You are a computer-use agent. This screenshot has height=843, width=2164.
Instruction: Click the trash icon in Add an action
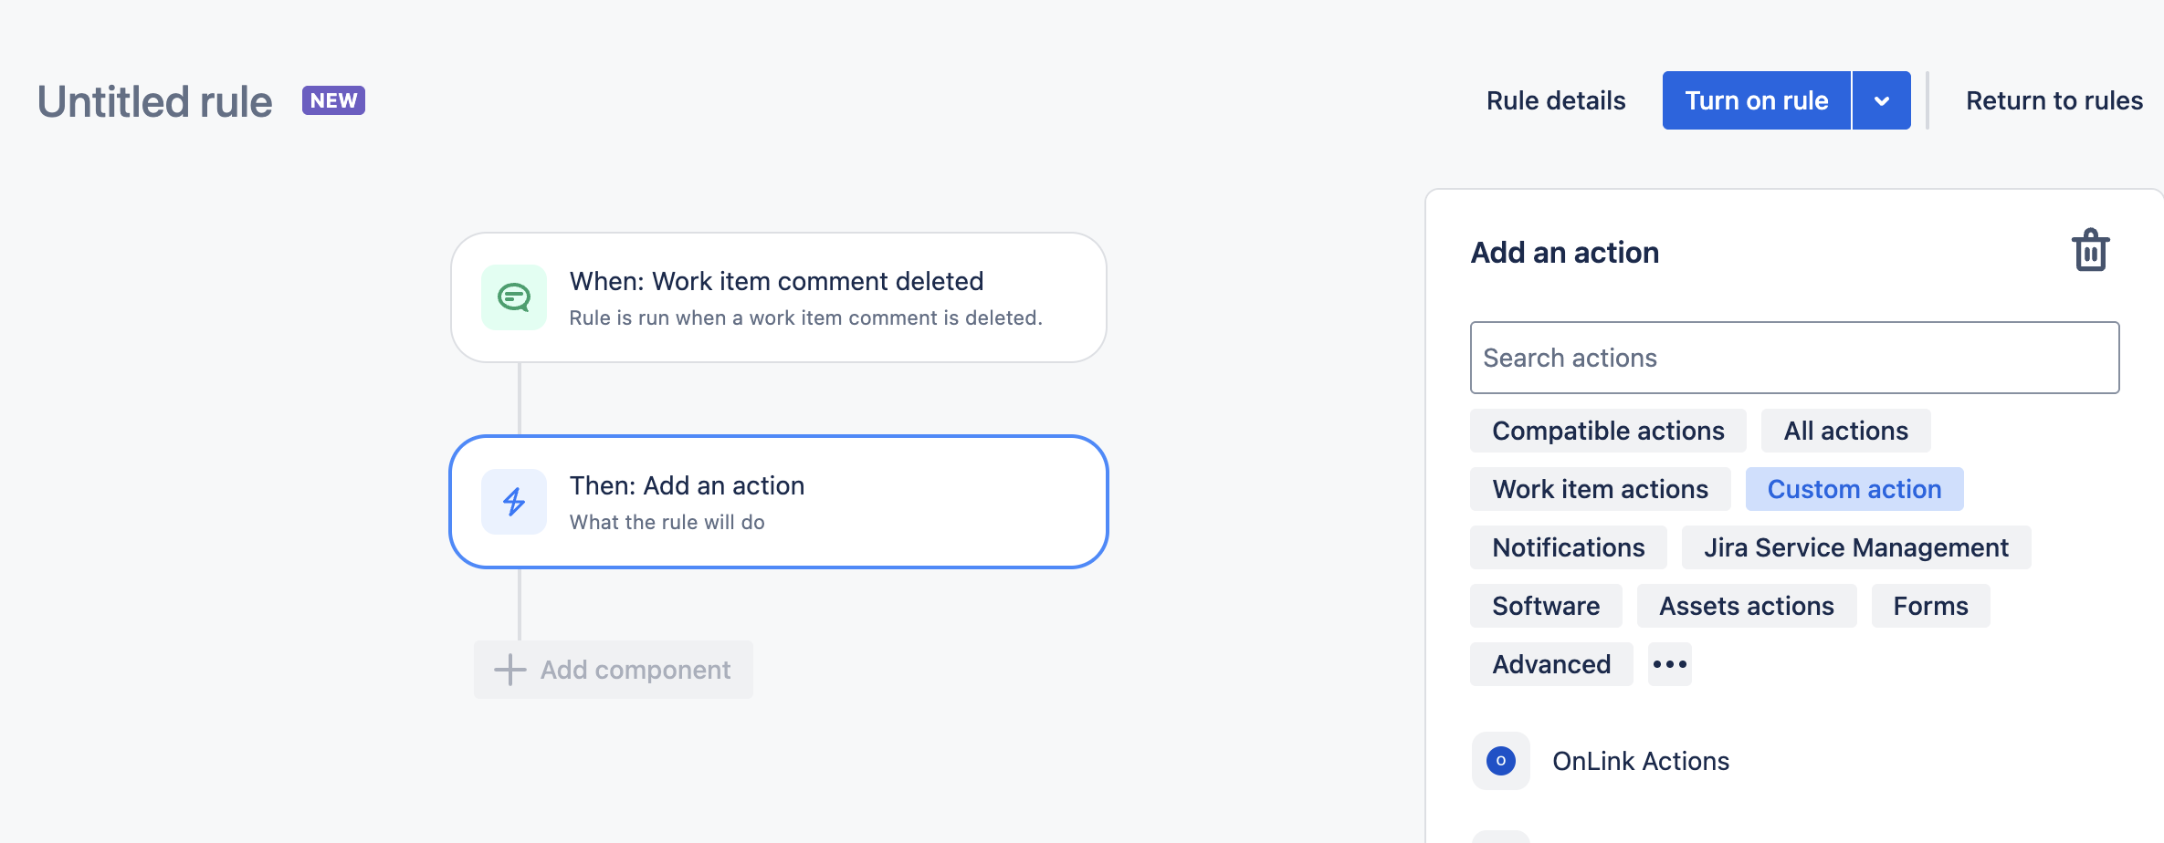pyautogui.click(x=2090, y=250)
